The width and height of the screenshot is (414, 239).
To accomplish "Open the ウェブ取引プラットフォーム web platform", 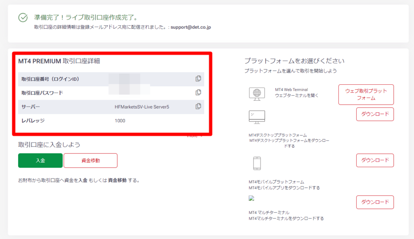I will coord(366,94).
